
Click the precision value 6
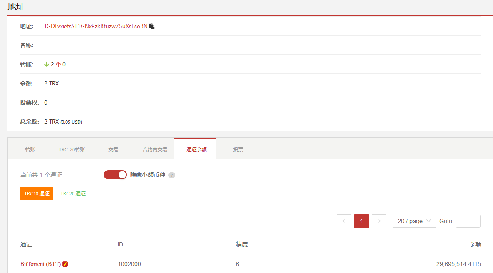[238, 264]
